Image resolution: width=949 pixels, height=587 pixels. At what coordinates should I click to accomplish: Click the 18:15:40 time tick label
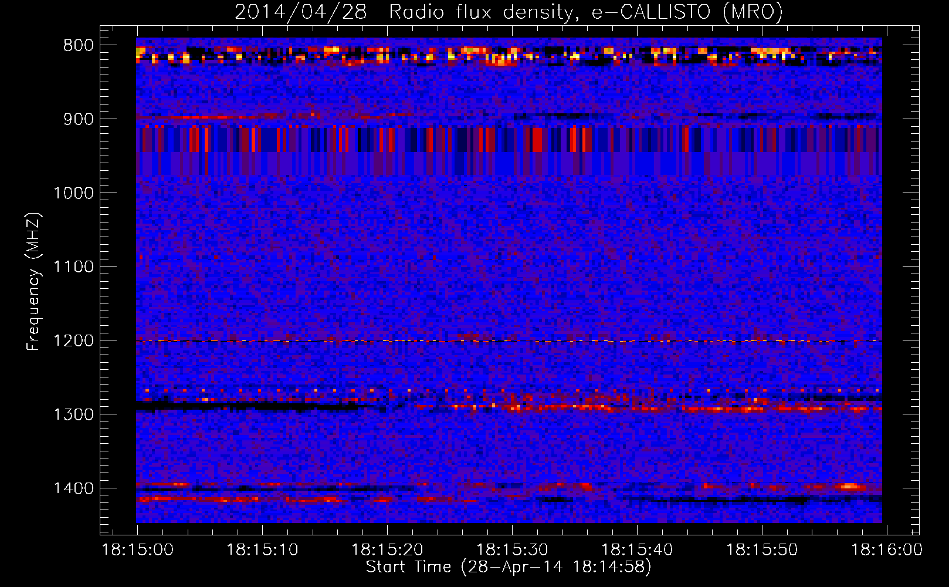(x=638, y=550)
